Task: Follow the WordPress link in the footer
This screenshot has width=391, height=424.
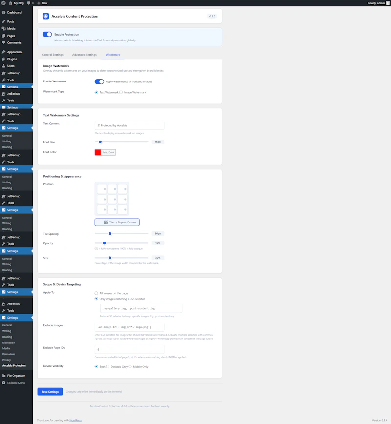Action: click(76, 420)
